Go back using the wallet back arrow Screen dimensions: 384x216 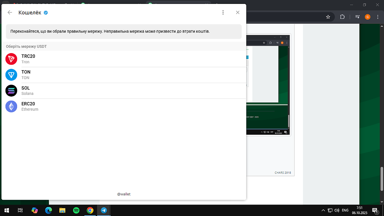click(10, 12)
